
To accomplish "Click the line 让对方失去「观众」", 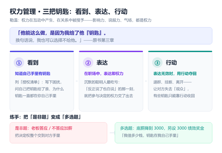I will point(171,89).
